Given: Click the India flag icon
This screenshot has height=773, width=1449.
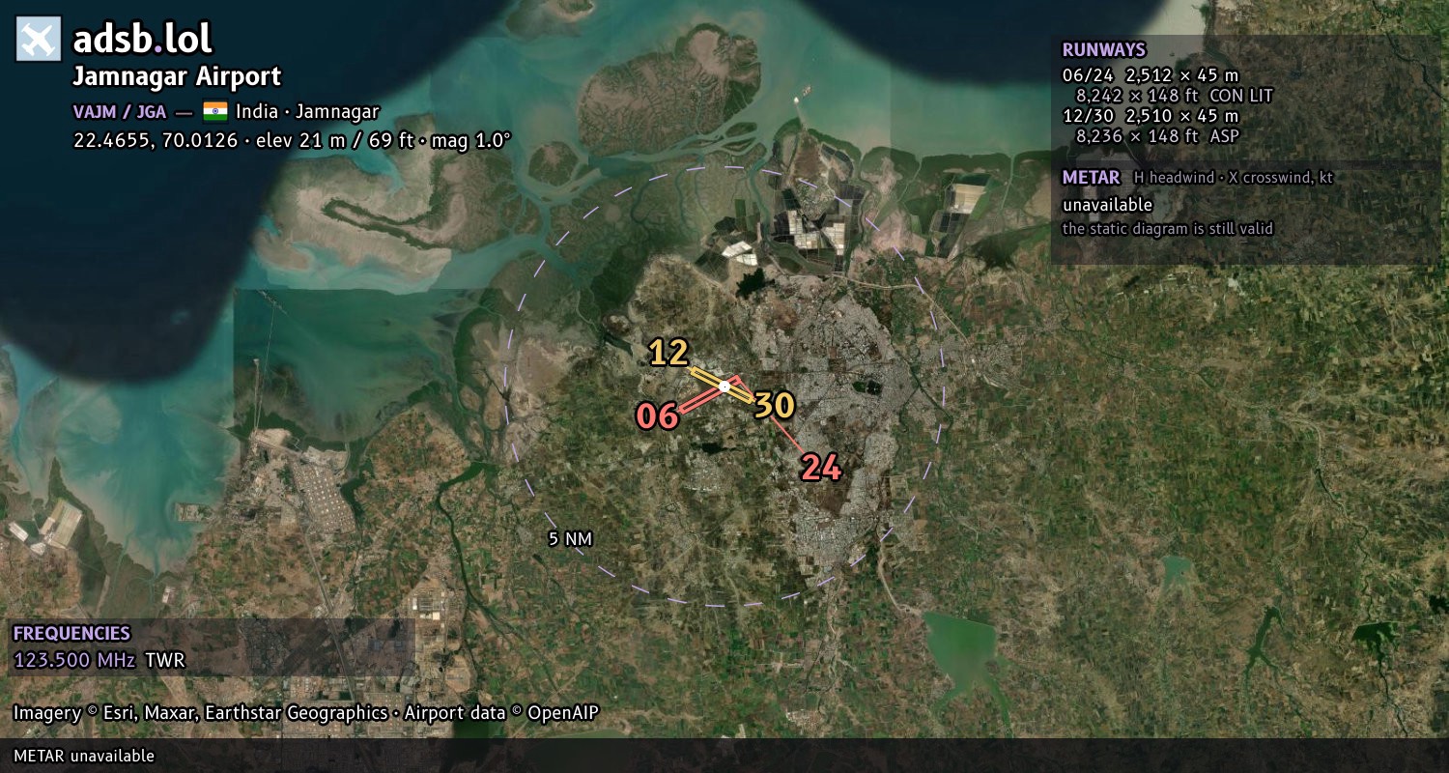Looking at the screenshot, I should (x=214, y=111).
